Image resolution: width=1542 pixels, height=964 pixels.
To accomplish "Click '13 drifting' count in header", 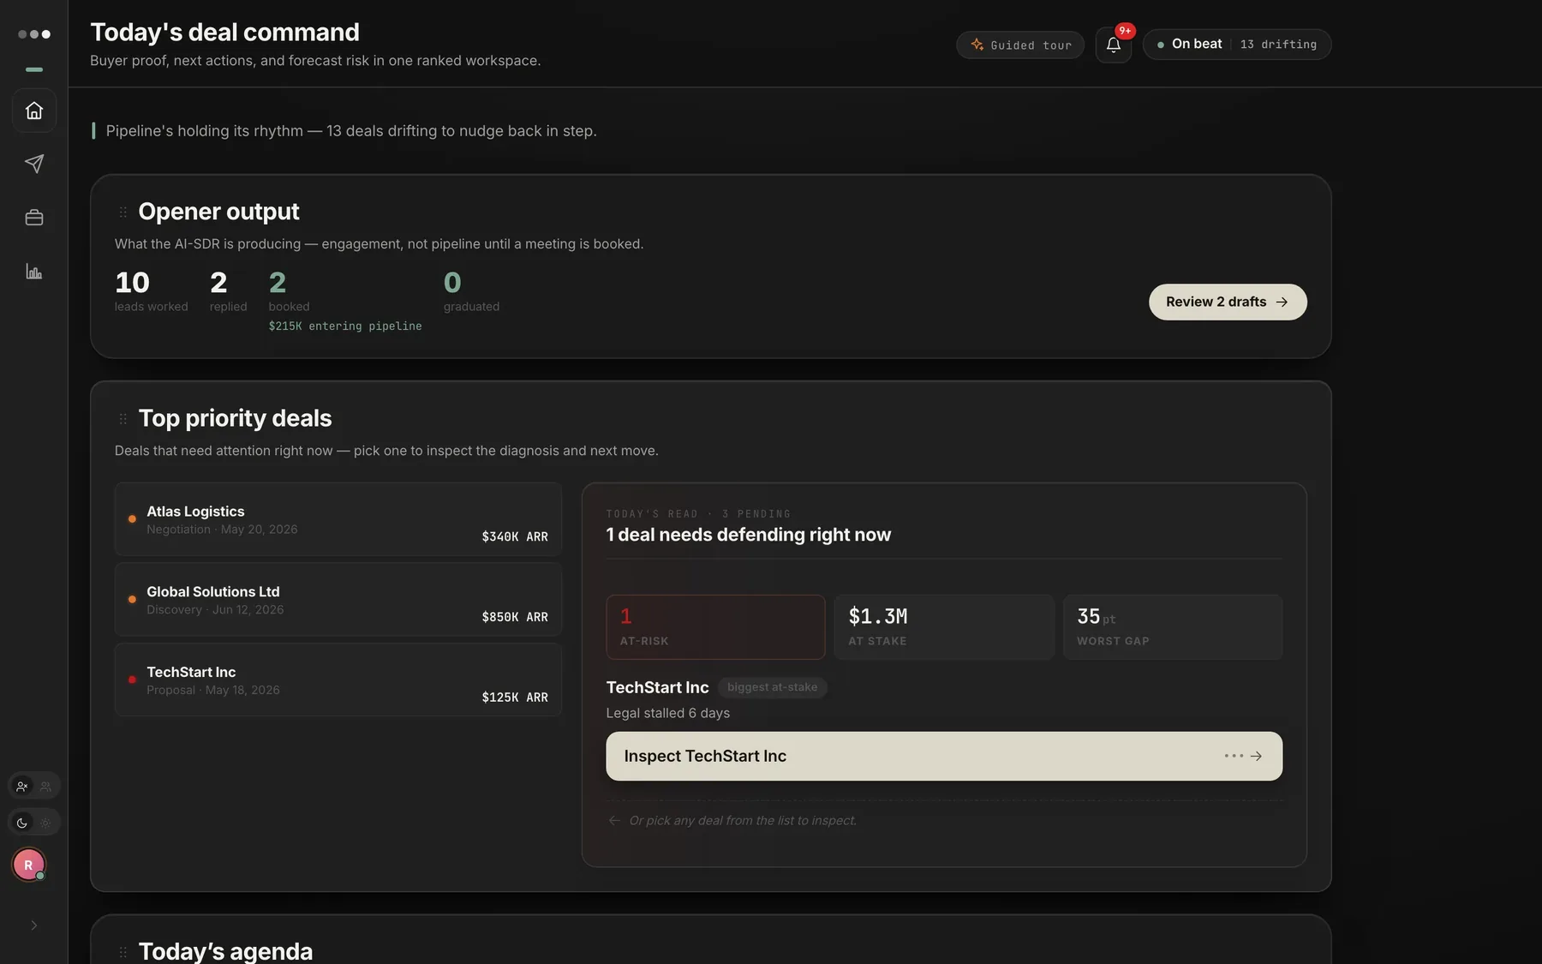I will (1278, 45).
